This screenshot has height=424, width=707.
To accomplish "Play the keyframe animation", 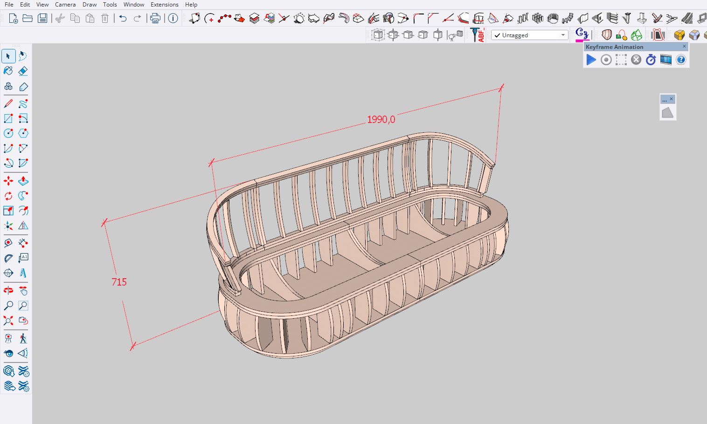I will tap(591, 60).
